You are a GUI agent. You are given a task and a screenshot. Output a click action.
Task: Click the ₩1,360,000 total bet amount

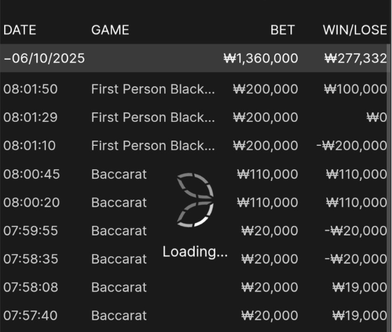click(261, 59)
